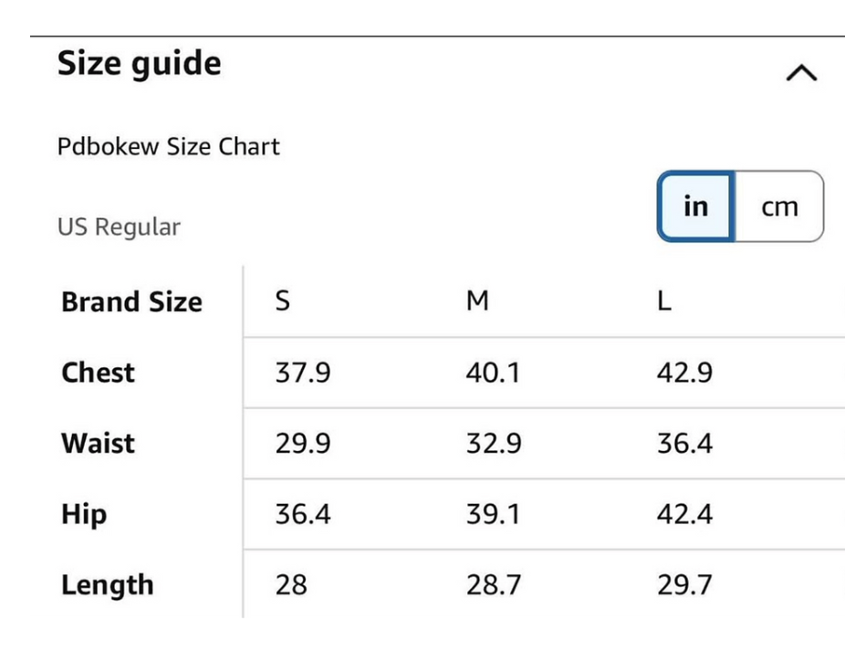Viewport: 845px width, 672px height.
Task: Click the Pdbokew Size Chart title
Action: (x=169, y=147)
